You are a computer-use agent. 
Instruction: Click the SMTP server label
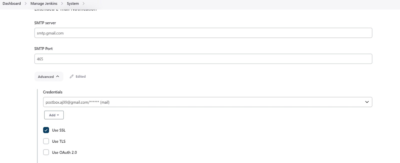[x=45, y=23]
